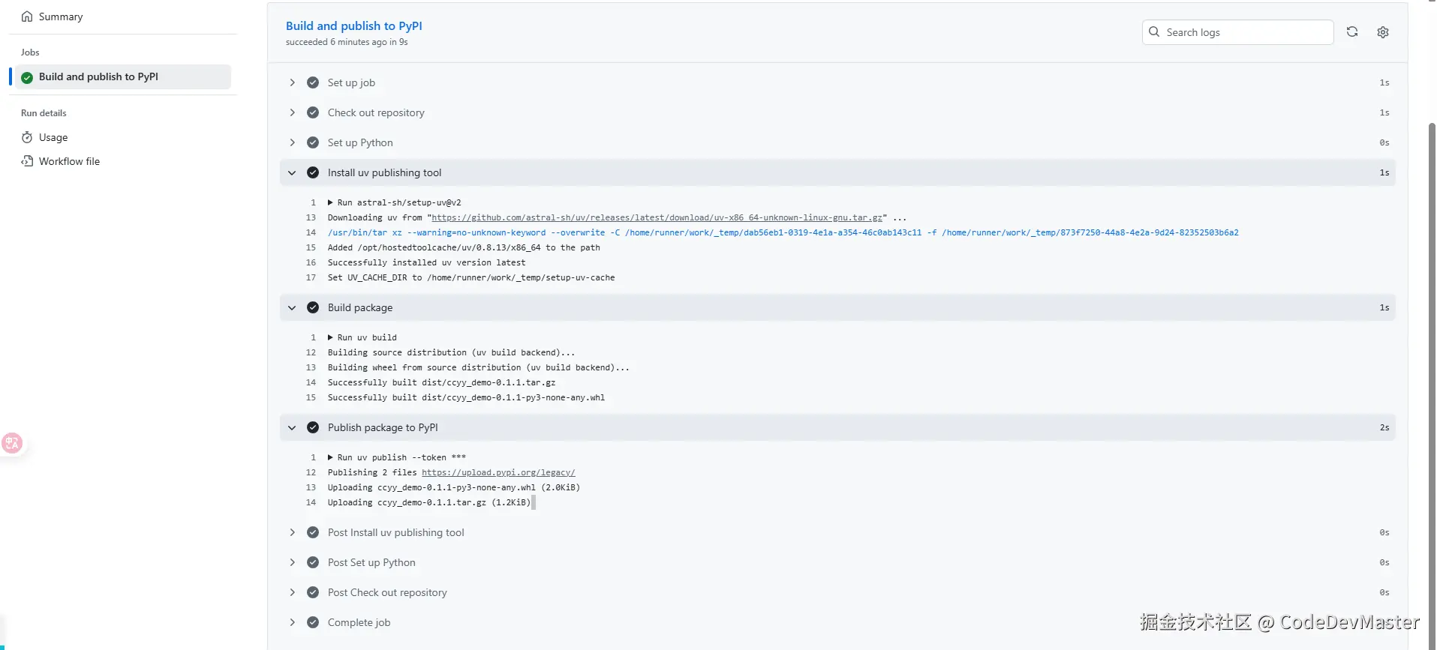Expand the Set up job step

(292, 82)
